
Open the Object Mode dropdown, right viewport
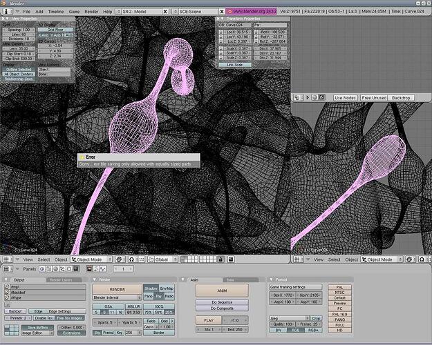click(x=382, y=259)
